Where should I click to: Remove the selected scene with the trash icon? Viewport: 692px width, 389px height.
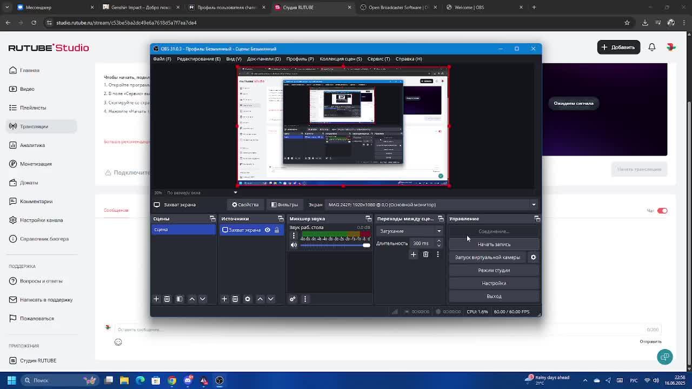coord(167,299)
